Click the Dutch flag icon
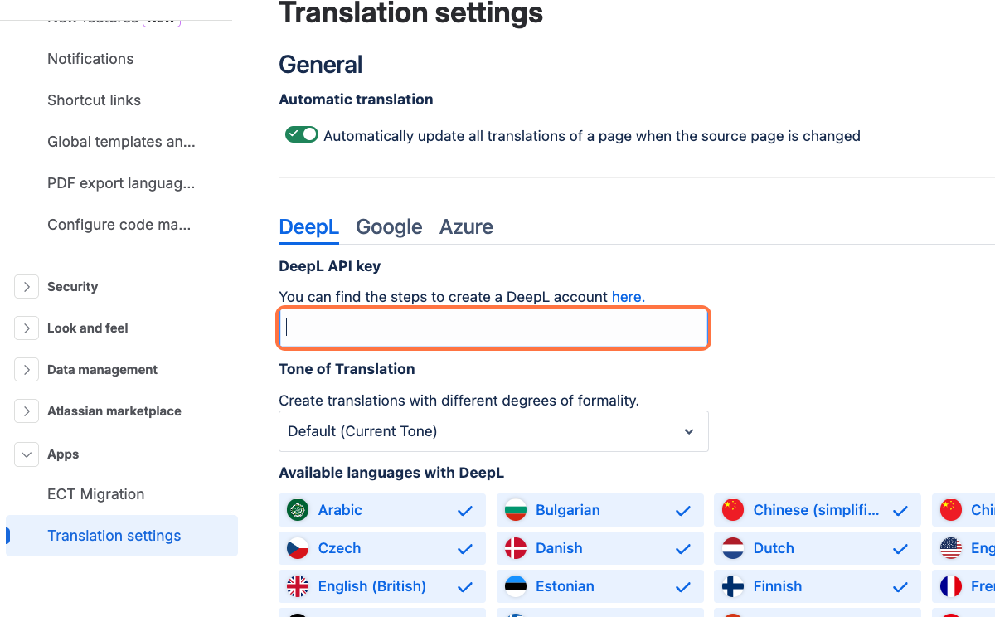The height and width of the screenshot is (617, 995). [x=733, y=548]
